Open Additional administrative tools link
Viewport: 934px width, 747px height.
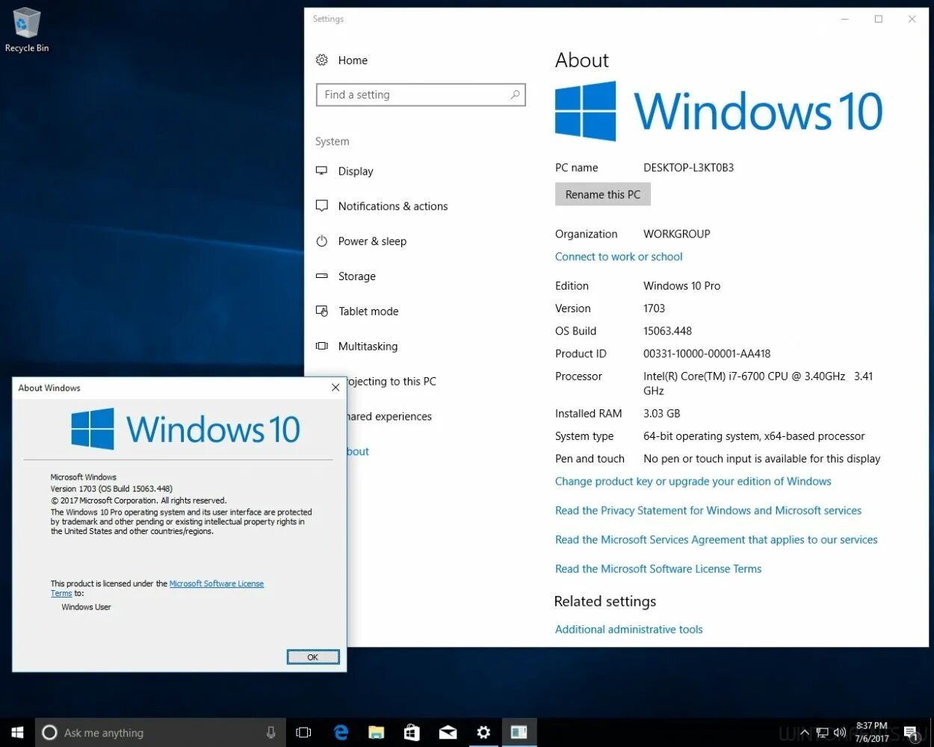(x=628, y=629)
